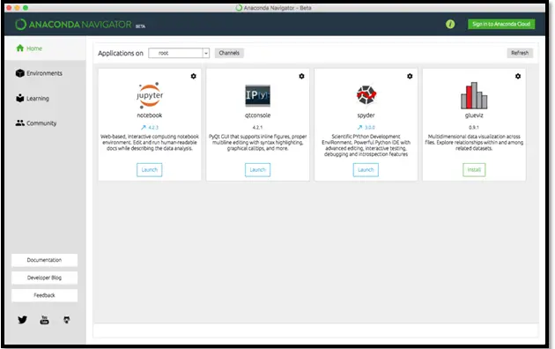Launch spyder

coord(366,170)
